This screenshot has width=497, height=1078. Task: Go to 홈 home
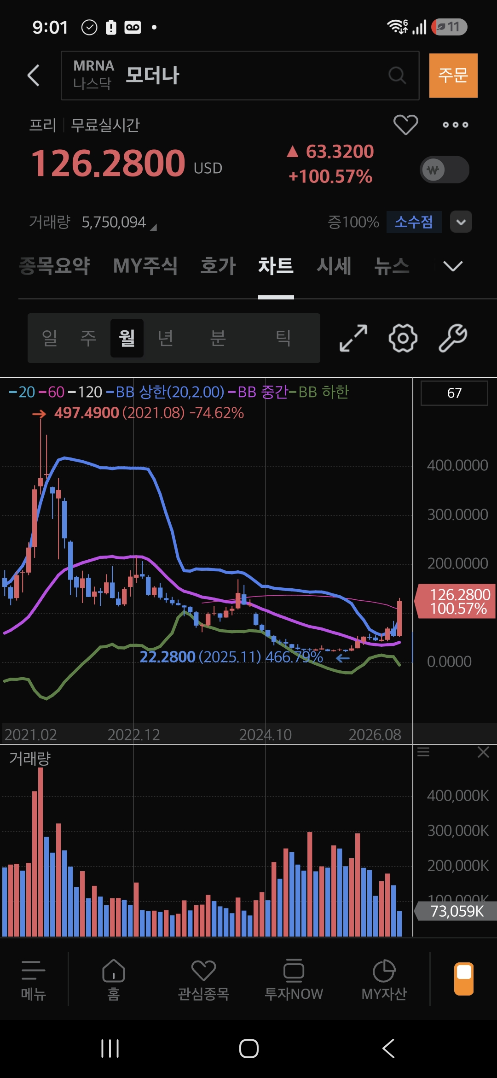coord(113,979)
